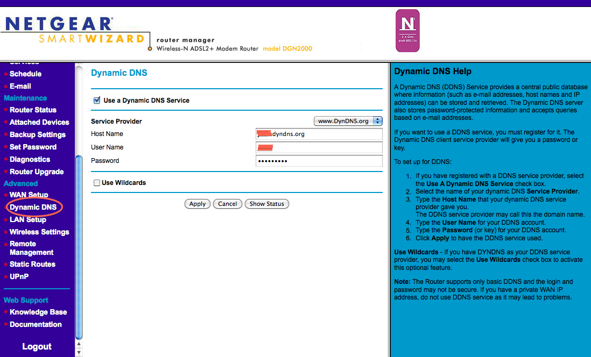Image resolution: width=591 pixels, height=357 pixels.
Task: Uncheck Use a Dynamic DNS Service
Action: tap(97, 100)
